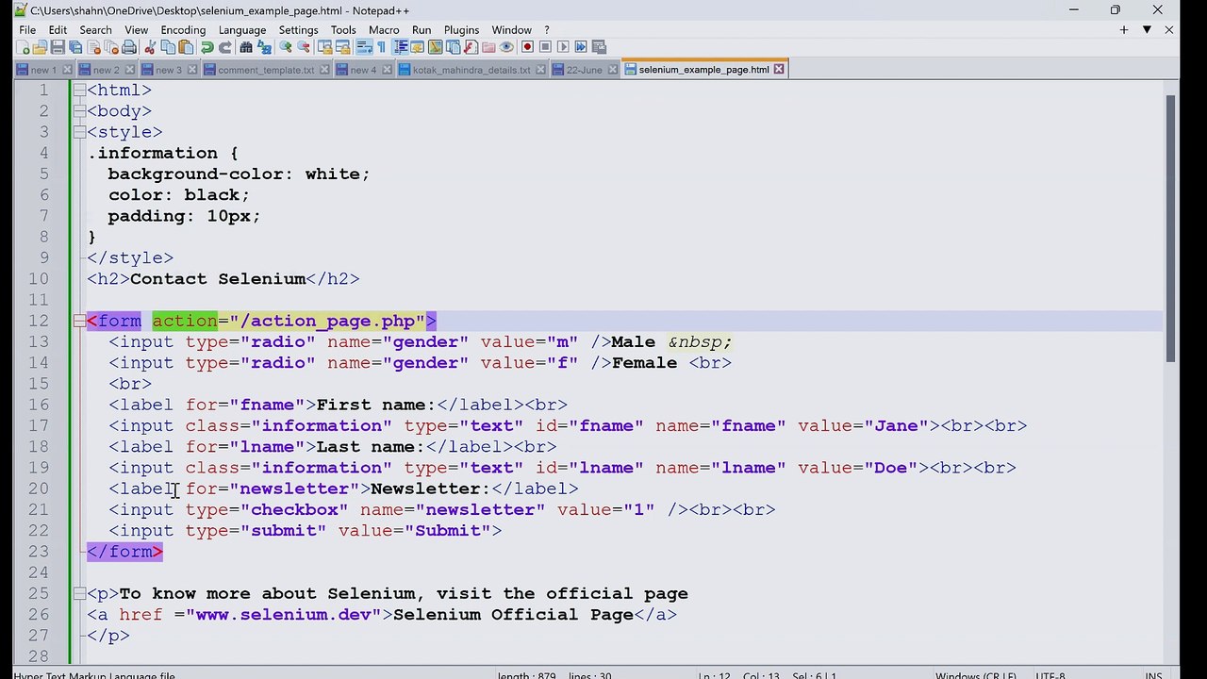Open the Edit menu
The height and width of the screenshot is (679, 1207).
point(58,30)
